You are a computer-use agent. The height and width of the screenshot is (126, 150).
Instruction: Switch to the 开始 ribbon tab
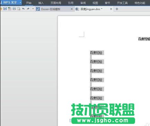pos(29,3)
